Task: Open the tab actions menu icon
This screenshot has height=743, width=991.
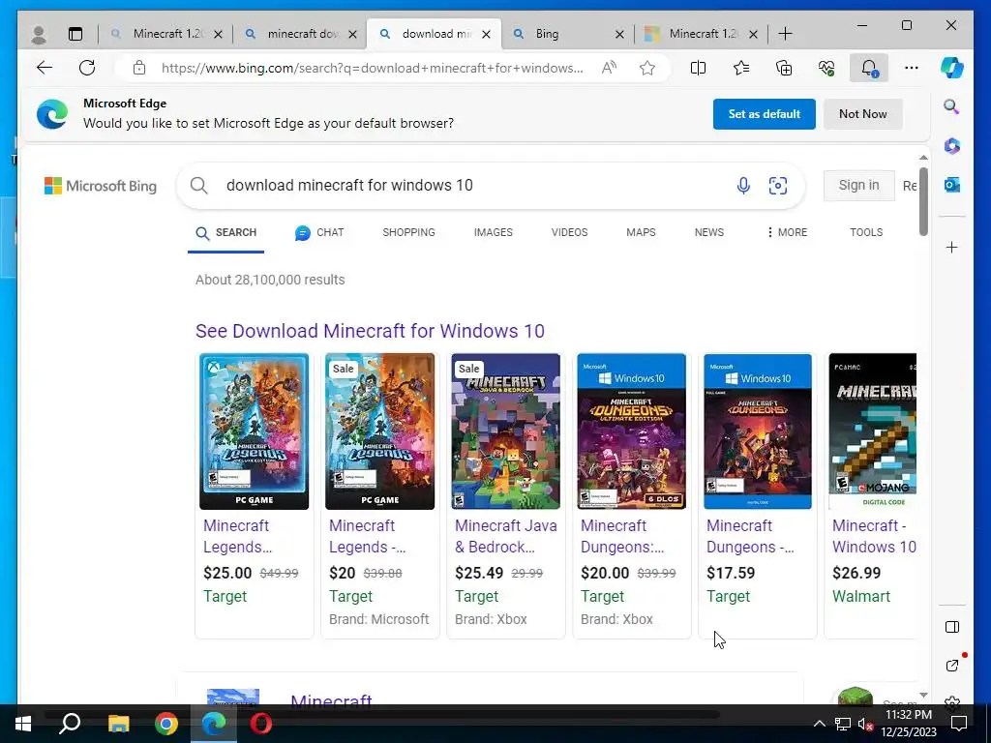Action: (75, 34)
